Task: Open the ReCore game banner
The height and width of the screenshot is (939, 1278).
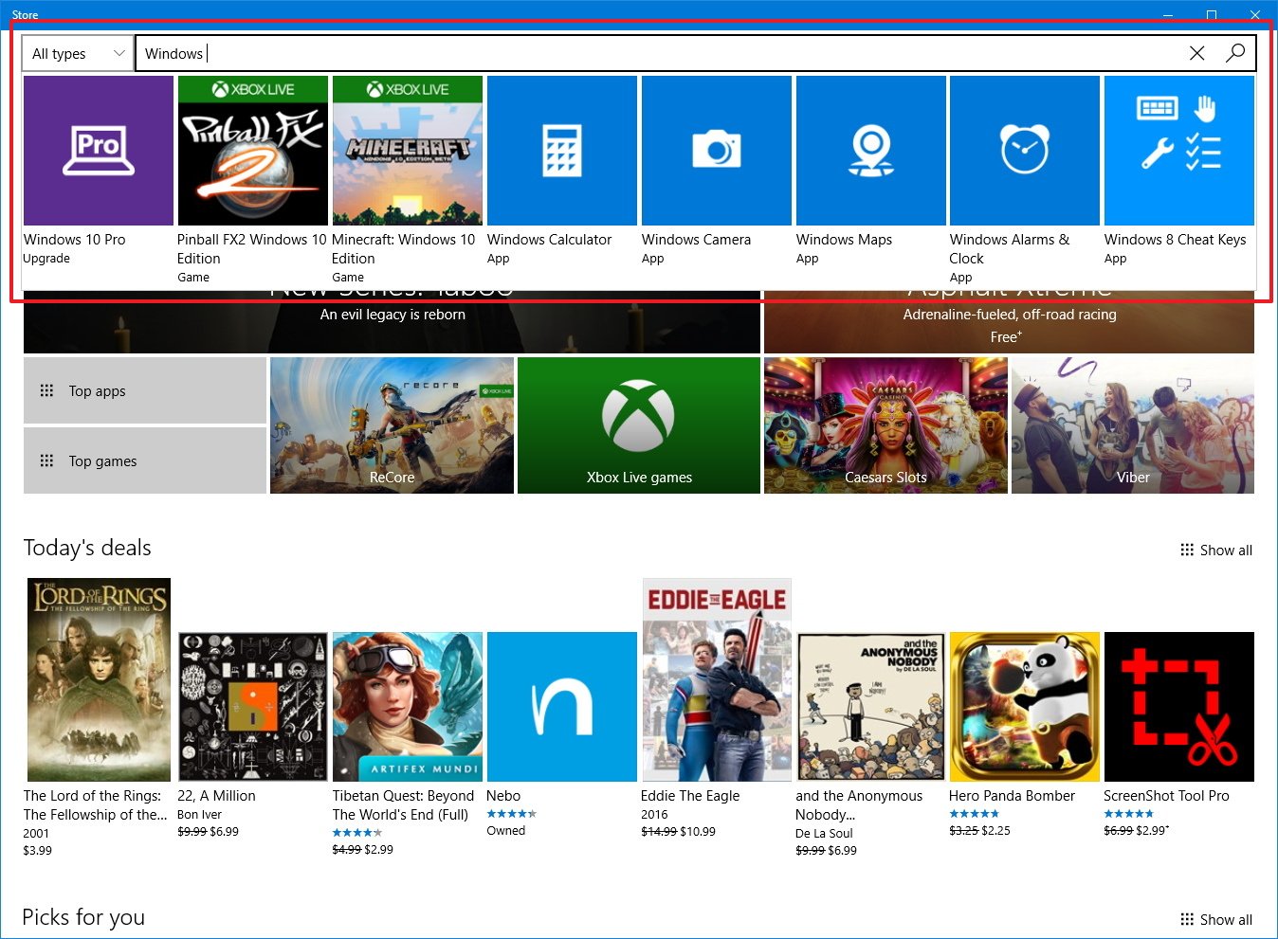Action: (392, 425)
